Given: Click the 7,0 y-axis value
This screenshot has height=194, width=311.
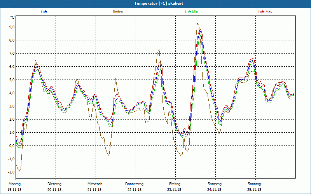Looking at the screenshot, I should pos(12,54).
